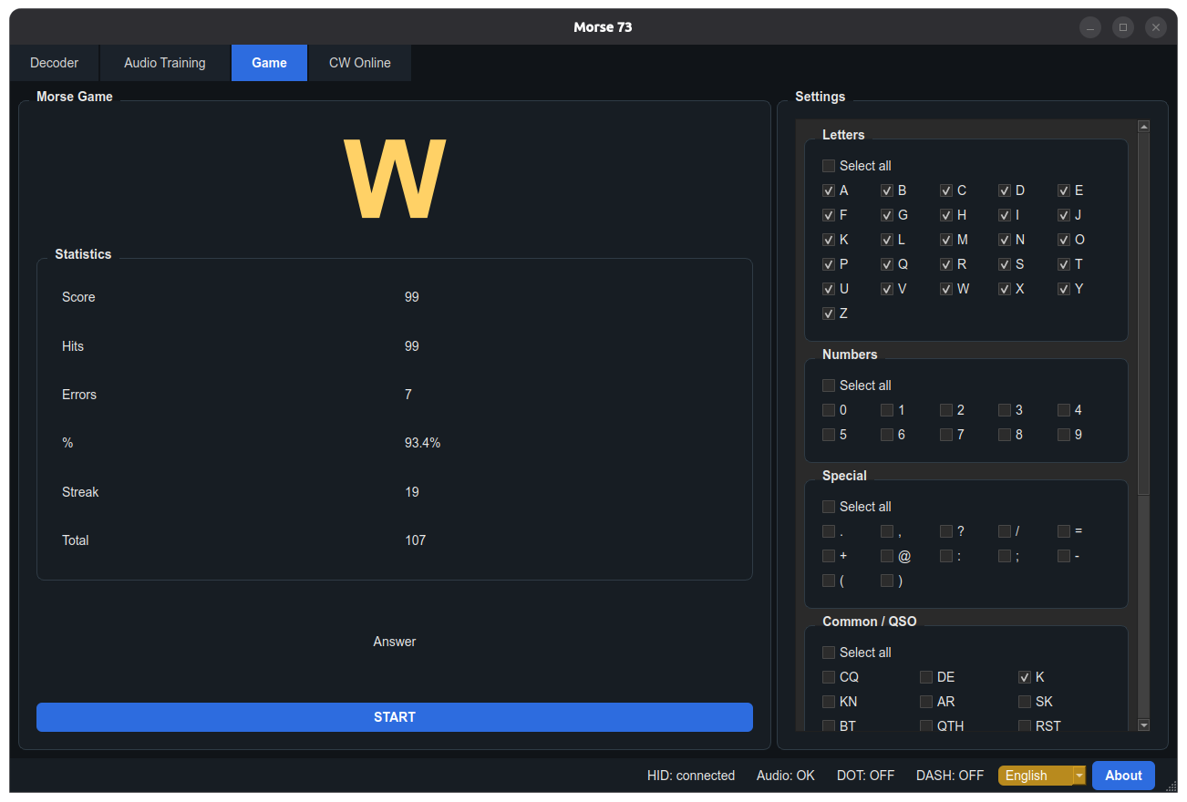Image resolution: width=1187 pixels, height=802 pixels.
Task: Toggle Select all in Numbers group
Action: click(829, 386)
